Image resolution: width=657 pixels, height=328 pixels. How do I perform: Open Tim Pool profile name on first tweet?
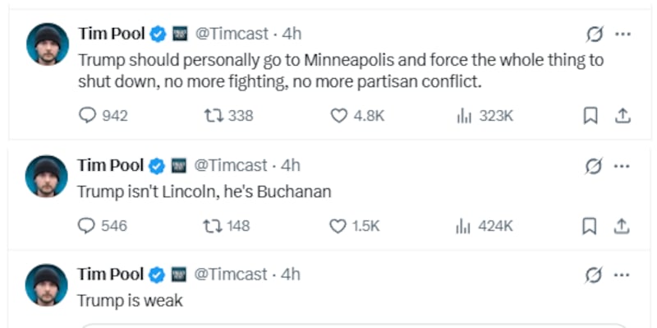pos(112,34)
